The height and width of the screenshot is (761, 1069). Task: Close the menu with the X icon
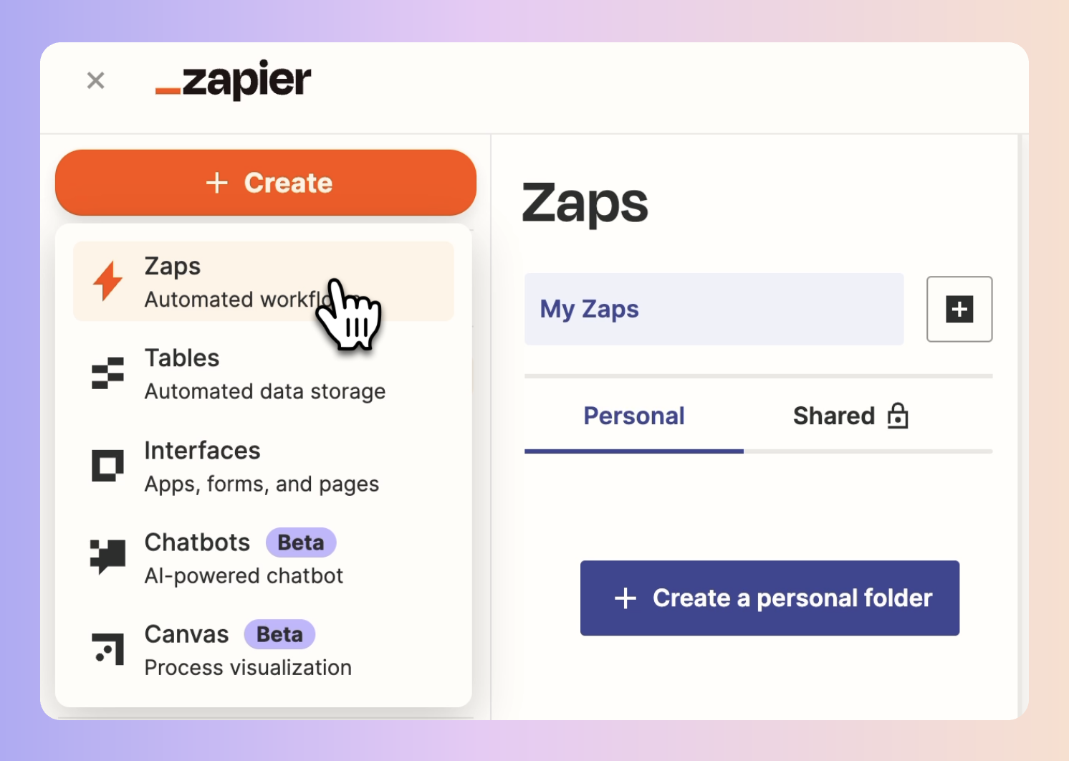[96, 80]
